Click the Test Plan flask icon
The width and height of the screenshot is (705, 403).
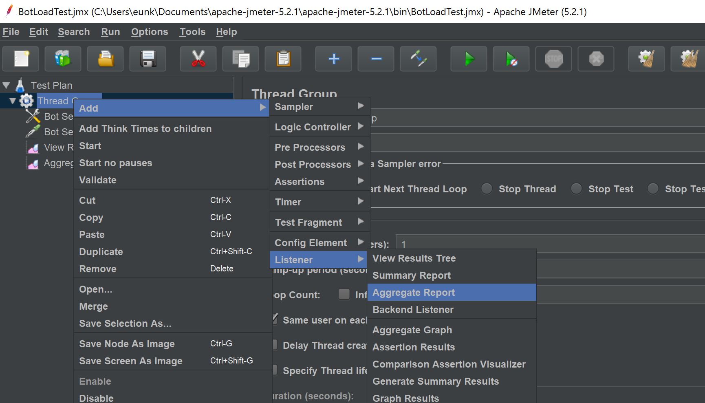(20, 85)
